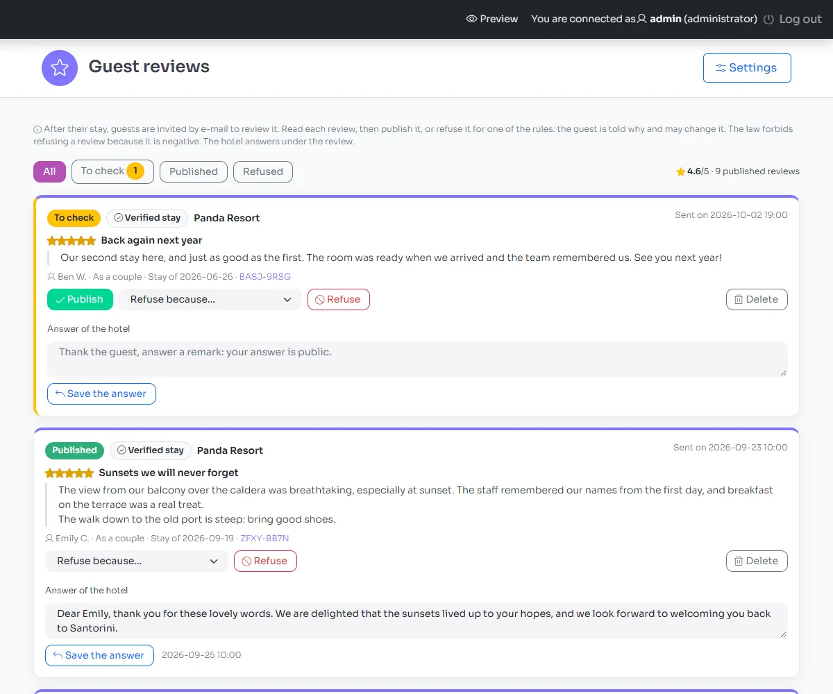Click the admin user icon in header
Viewport: 833px width, 694px height.
641,19
